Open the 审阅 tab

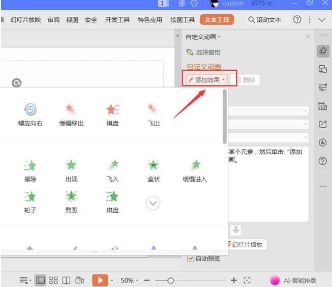tap(53, 20)
